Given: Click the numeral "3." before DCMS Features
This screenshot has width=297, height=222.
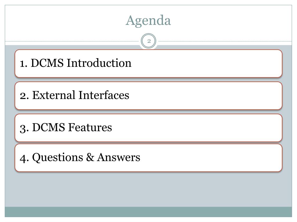Looking at the screenshot, I should coord(24,128).
